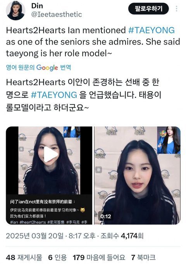Viewport: 186px width, 264px height.
Task: Open the #TAEYONG hashtag in the Korean translation
Action: pos(54,95)
